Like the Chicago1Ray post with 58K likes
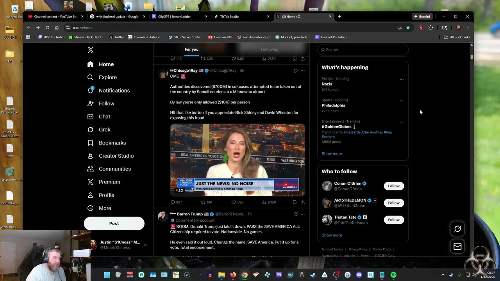Screen dimensions: 500x281 237,202
